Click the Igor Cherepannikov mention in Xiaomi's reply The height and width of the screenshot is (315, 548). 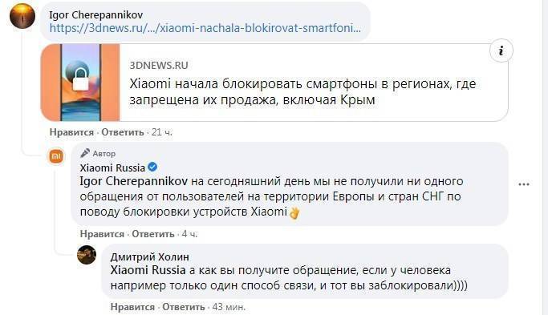pyautogui.click(x=134, y=181)
